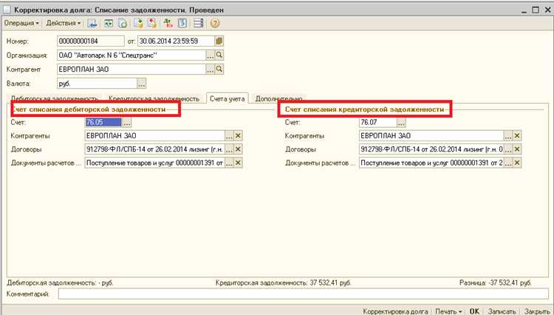This screenshot has height=315, width=554.
Task: Click the first toolbar icon after Действия
Action: (x=92, y=23)
